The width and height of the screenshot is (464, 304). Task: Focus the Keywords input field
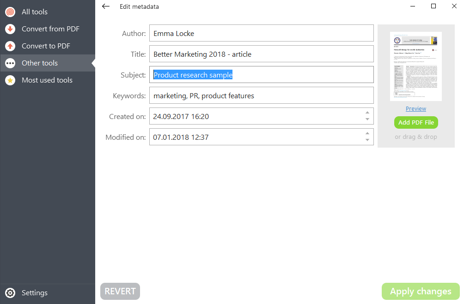(261, 96)
